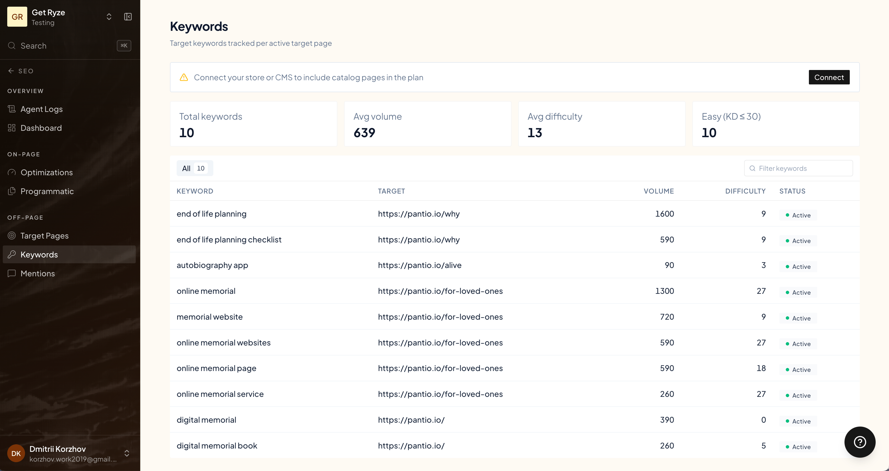Sort by the TARGET column header
Viewport: 889px width, 471px height.
(391, 191)
